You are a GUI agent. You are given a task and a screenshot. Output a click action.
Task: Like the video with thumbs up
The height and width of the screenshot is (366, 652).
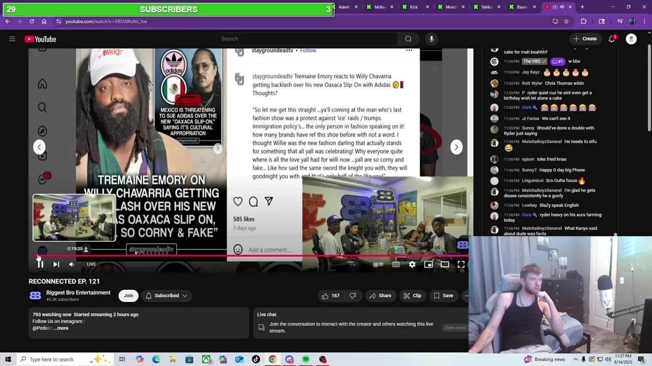point(330,296)
